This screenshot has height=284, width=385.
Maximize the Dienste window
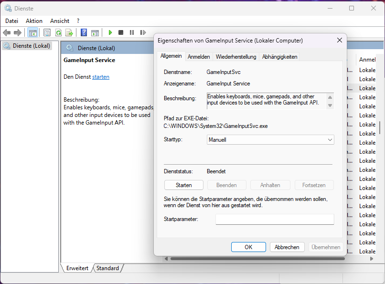[352, 8]
